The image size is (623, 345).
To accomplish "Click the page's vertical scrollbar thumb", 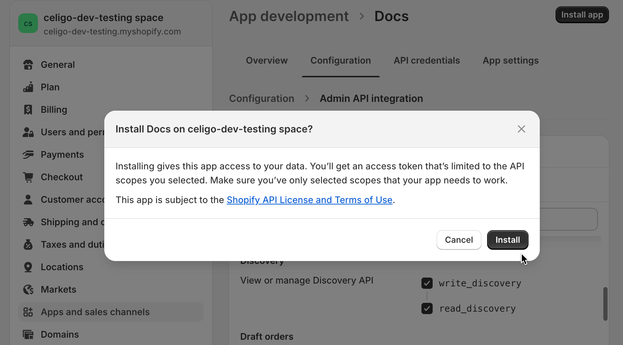I will pyautogui.click(x=605, y=304).
